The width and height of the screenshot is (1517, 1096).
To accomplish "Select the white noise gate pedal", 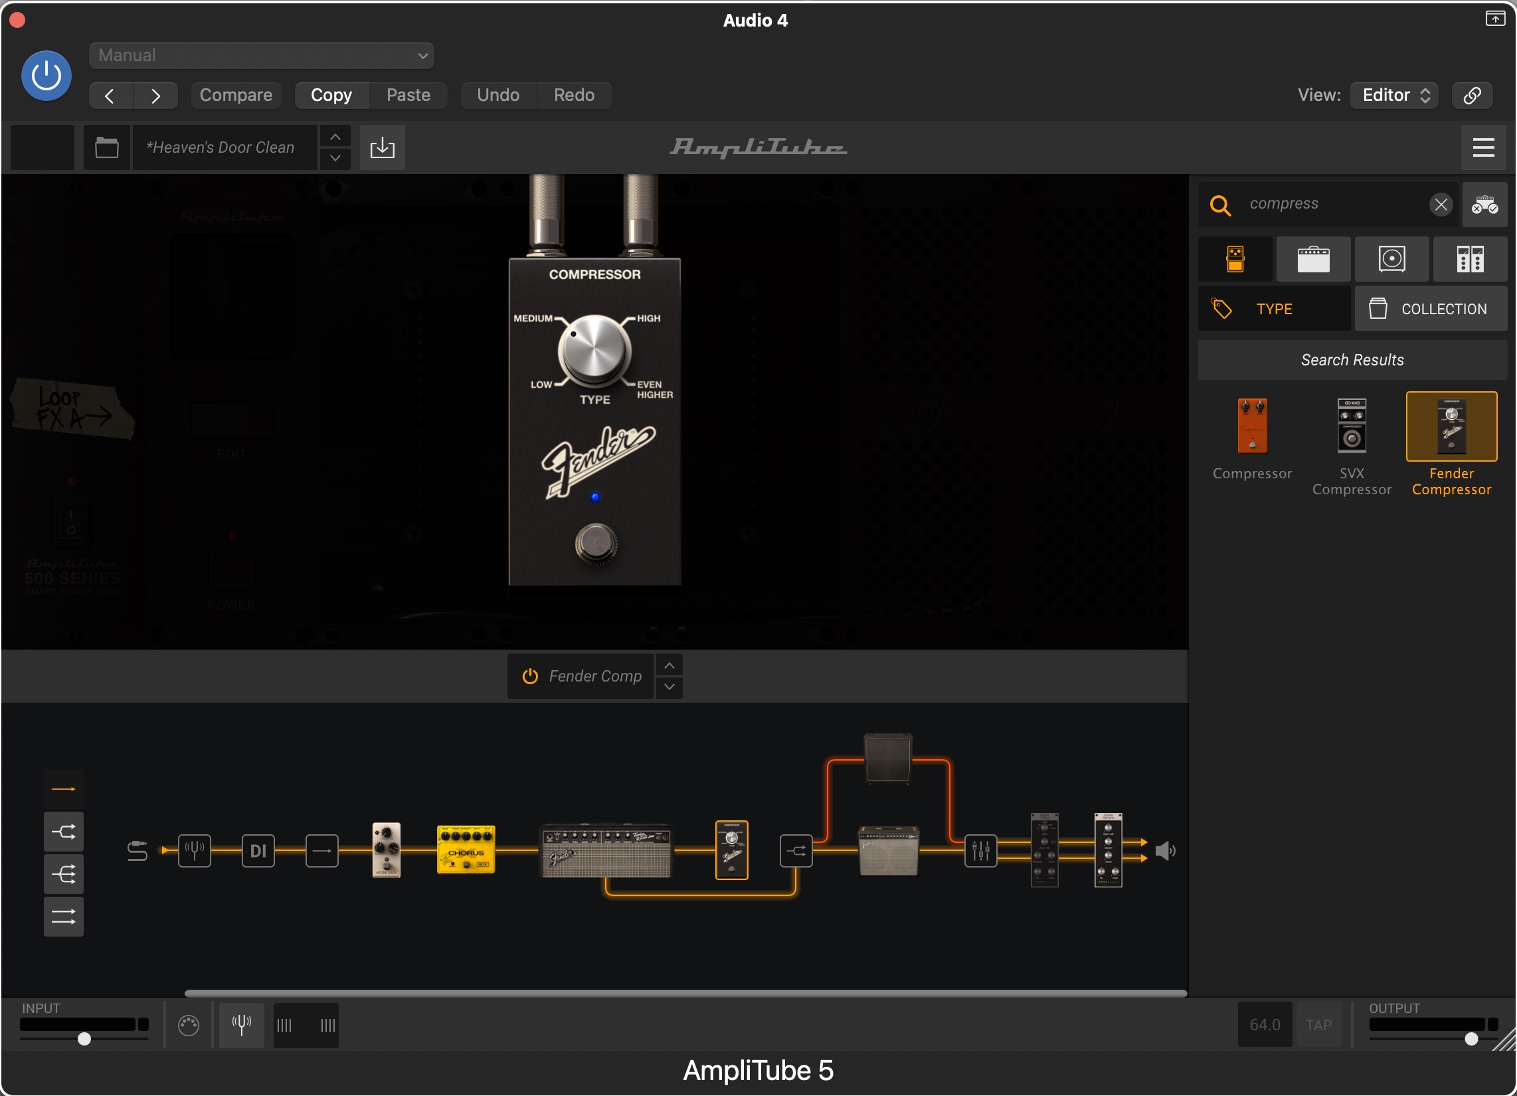I will (386, 850).
